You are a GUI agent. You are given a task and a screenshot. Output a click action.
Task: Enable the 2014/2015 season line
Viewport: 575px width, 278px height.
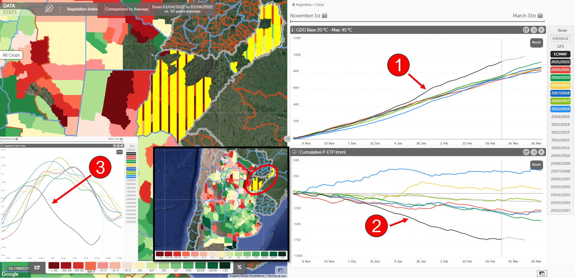(560, 117)
